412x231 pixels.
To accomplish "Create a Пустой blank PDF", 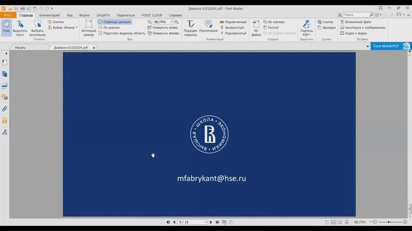I will point(271,28).
